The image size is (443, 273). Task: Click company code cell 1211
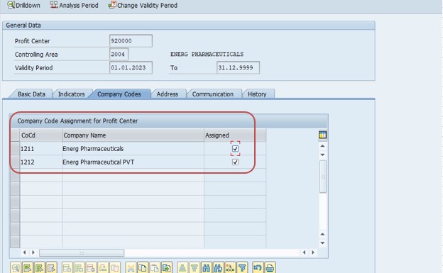[41, 148]
